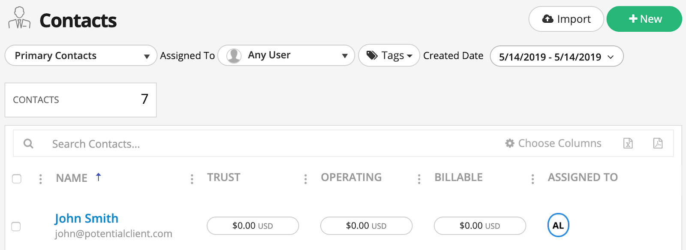This screenshot has height=250, width=686.
Task: Click the PDF export icon
Action: tap(657, 144)
